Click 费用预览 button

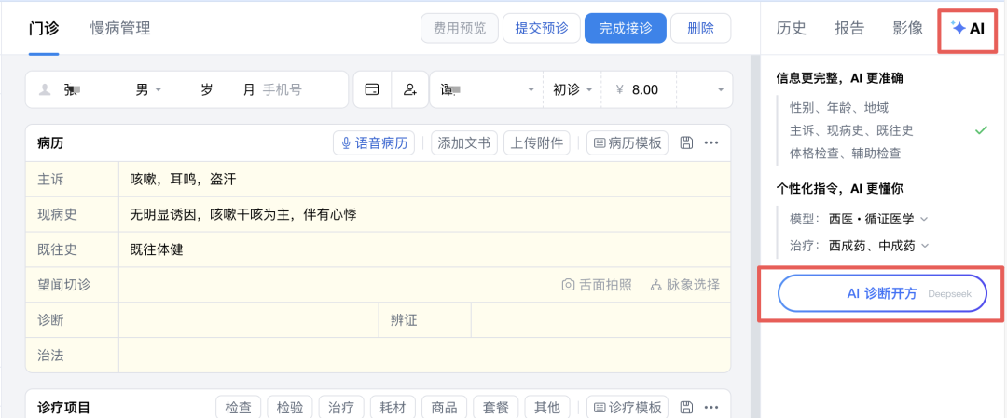point(459,28)
